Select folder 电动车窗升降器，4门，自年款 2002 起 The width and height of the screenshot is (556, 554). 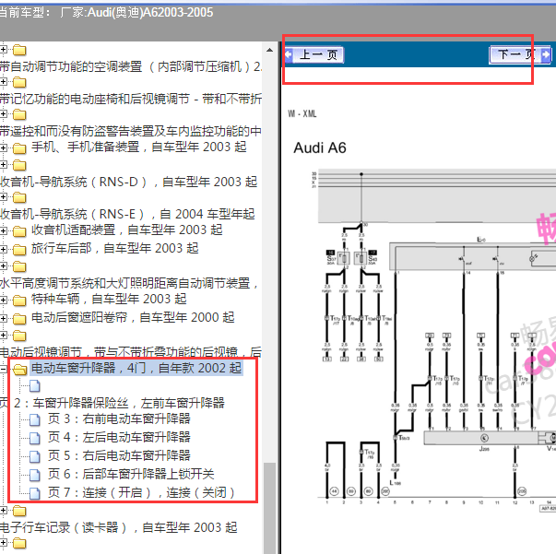tap(136, 368)
